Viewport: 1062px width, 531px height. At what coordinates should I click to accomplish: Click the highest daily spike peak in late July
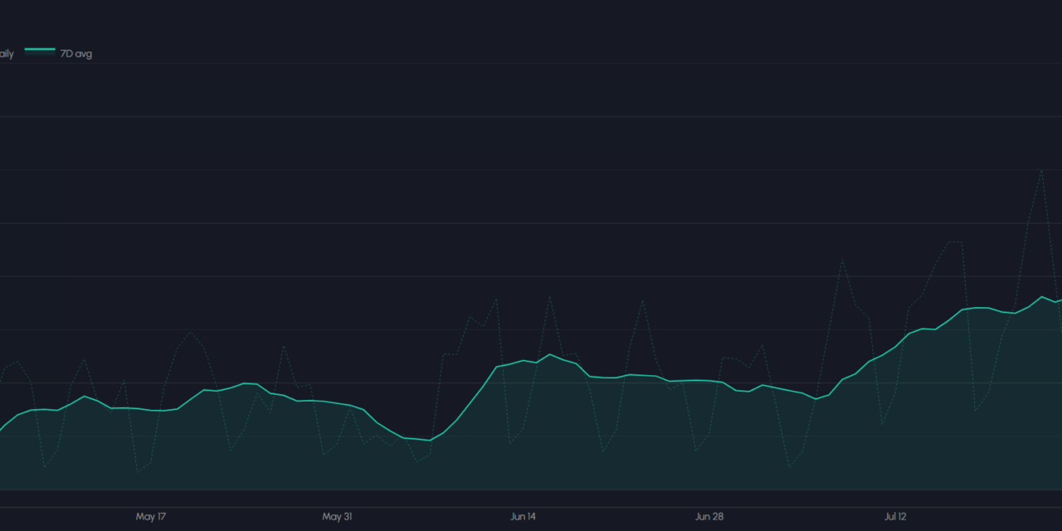point(1041,170)
